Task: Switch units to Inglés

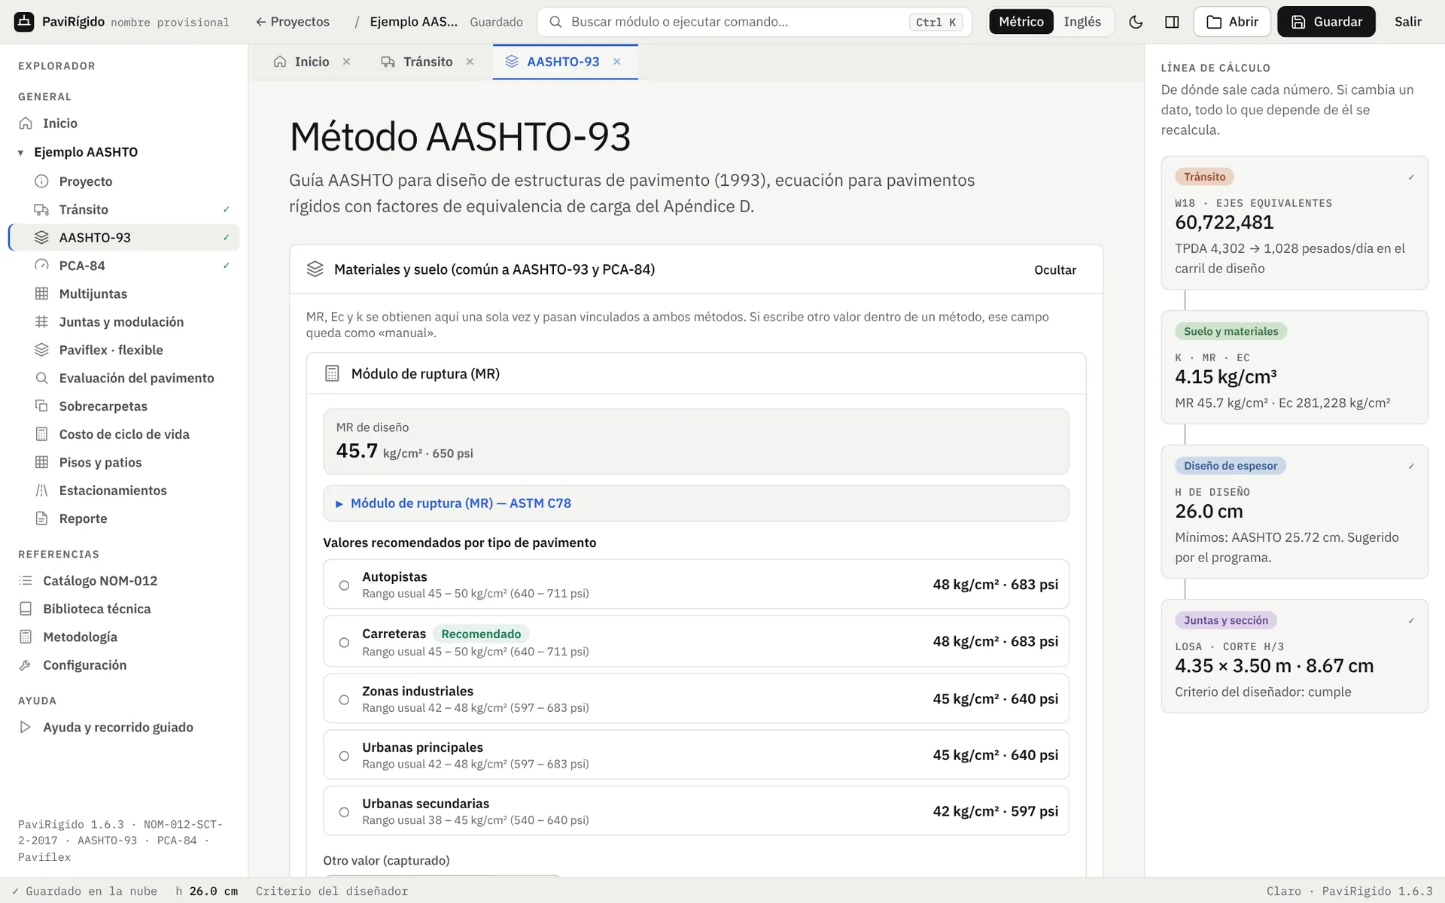Action: click(1082, 22)
